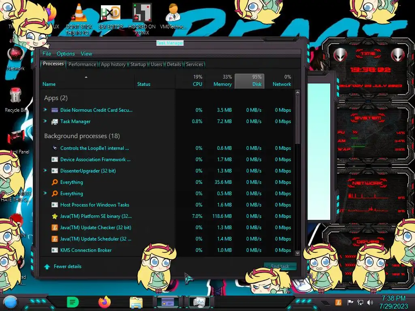Viewport: 415px width, 311px height.
Task: Open the Start orb button
Action: pos(10,302)
